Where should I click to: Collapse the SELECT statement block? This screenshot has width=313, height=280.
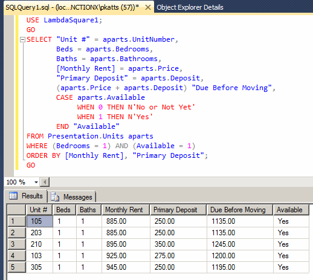[22, 39]
